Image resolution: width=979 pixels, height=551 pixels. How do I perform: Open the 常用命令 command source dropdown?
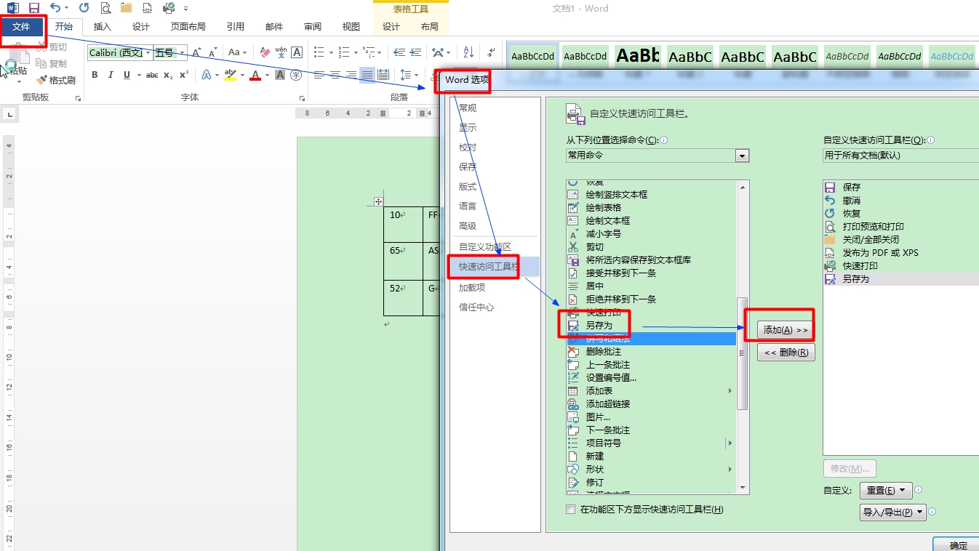tap(742, 156)
